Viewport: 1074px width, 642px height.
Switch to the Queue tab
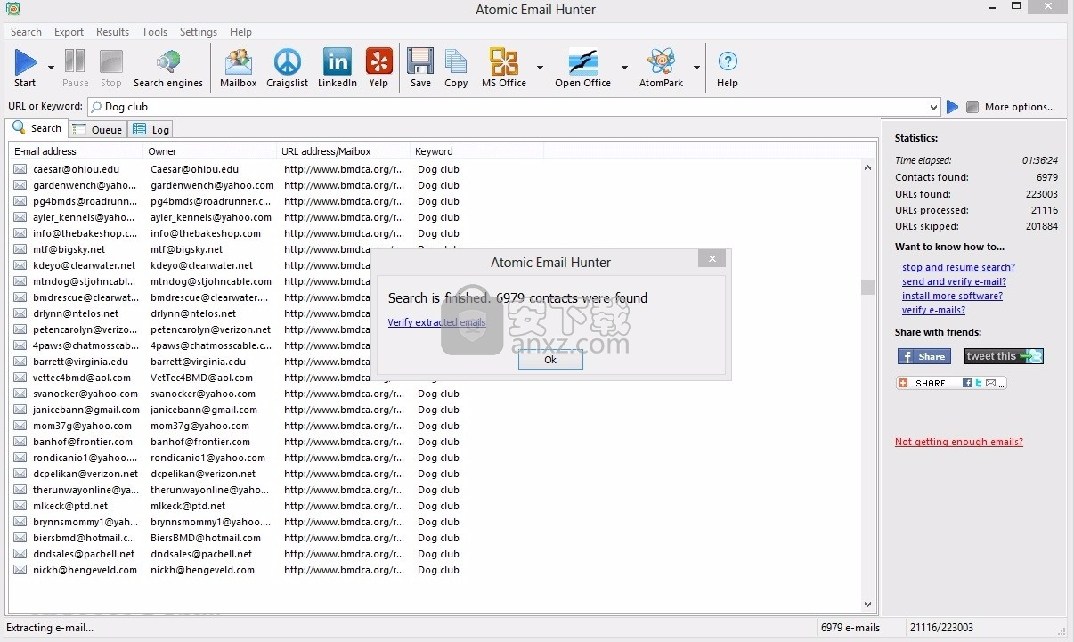pos(98,129)
